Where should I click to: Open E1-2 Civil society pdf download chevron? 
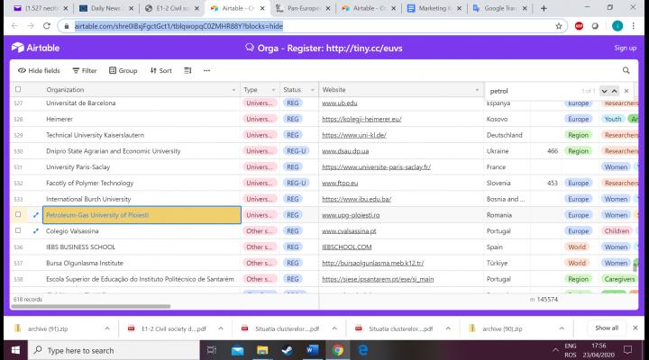coord(221,328)
